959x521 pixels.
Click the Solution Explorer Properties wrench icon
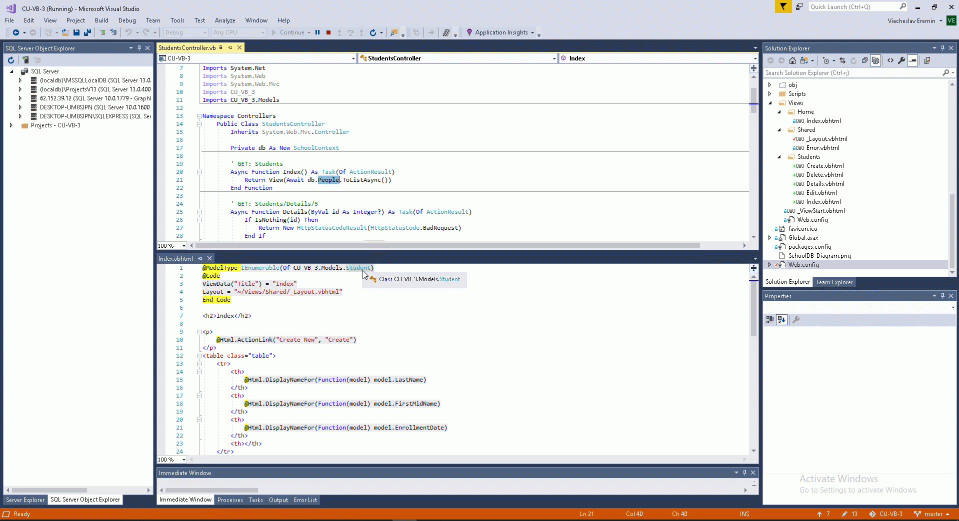[x=901, y=60]
